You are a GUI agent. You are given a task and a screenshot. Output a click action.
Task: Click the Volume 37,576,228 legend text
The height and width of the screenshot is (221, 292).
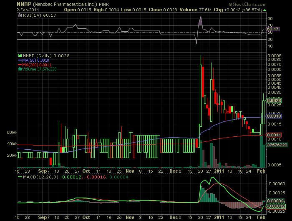(x=39, y=69)
